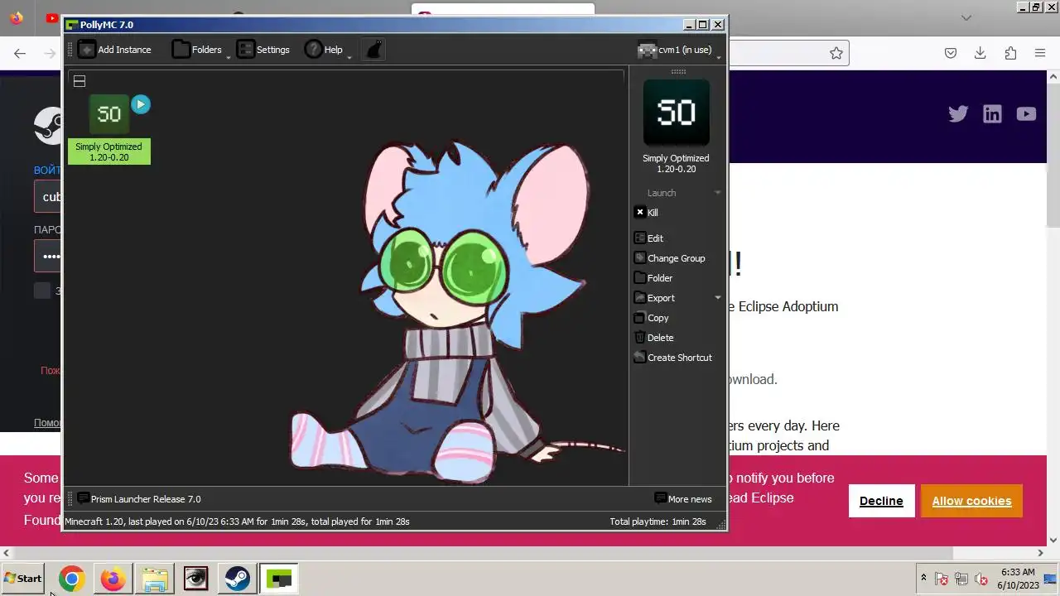Show hidden tray icons
Viewport: 1060px width, 596px height.
(x=923, y=578)
